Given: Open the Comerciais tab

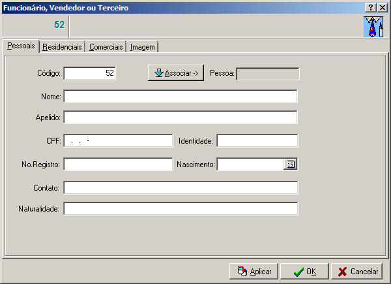Looking at the screenshot, I should tap(106, 47).
